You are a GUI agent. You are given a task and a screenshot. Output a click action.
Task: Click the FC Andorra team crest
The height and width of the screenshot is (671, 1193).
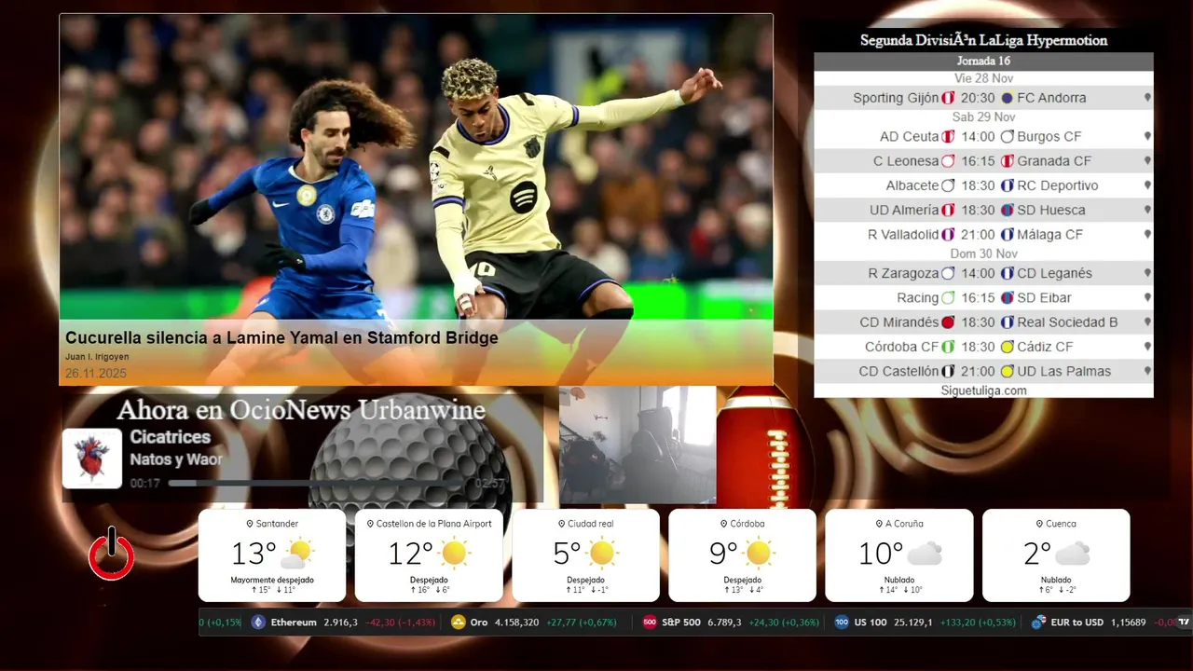pos(1007,98)
